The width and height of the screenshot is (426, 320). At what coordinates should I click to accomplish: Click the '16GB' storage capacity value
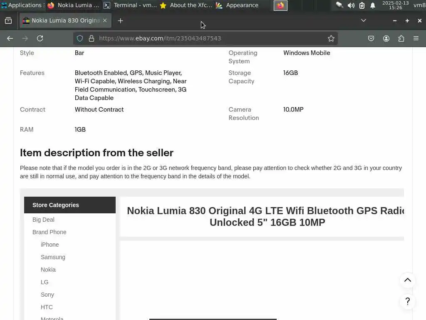(290, 73)
